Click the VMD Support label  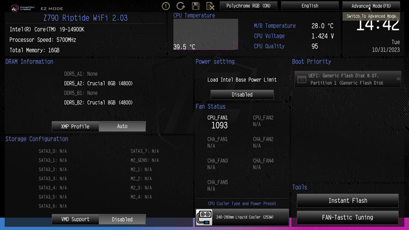click(75, 219)
